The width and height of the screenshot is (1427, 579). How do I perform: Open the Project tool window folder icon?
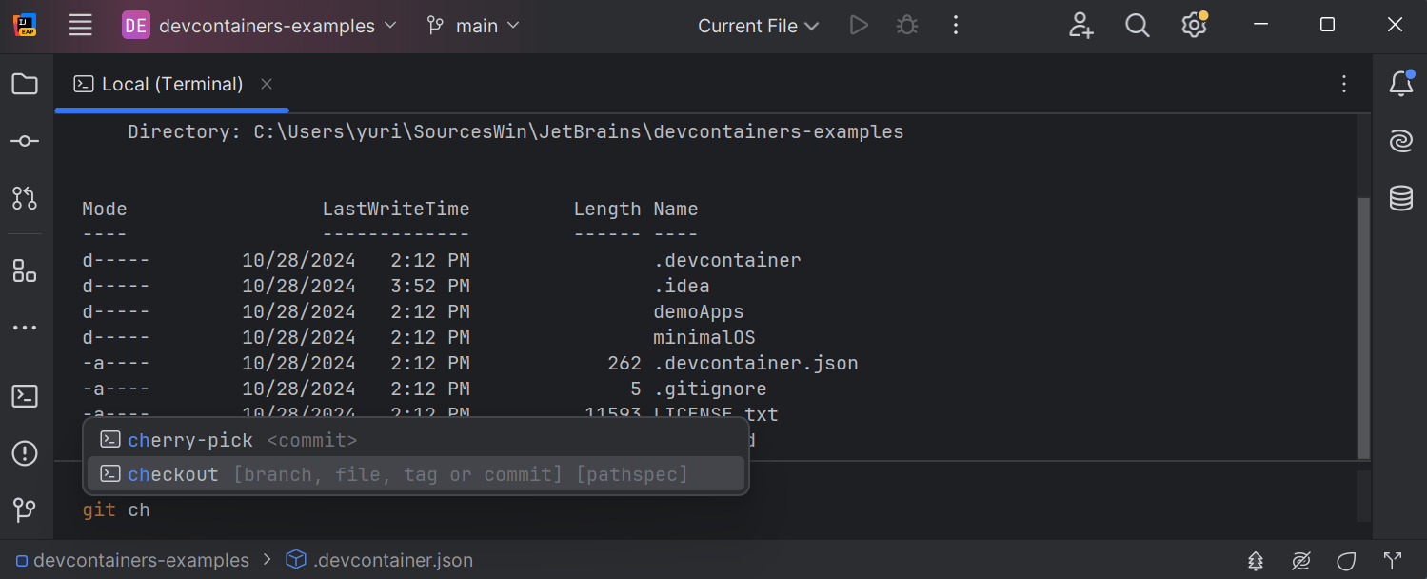coord(25,84)
